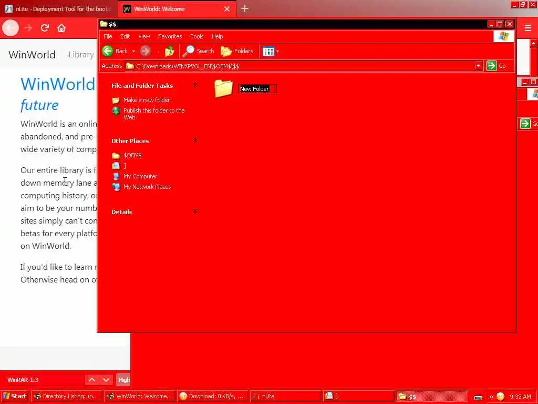Open the Views dropdown arrow

[x=277, y=52]
